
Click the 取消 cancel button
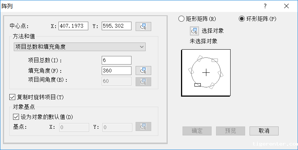pos(264,131)
